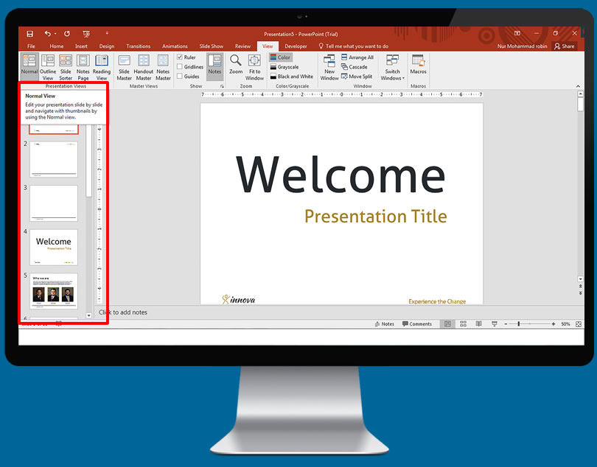The height and width of the screenshot is (467, 597).
Task: Click the Share button
Action: coord(565,46)
